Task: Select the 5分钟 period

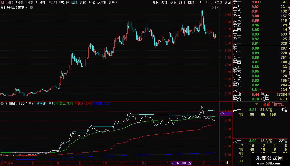Action: 30,2
